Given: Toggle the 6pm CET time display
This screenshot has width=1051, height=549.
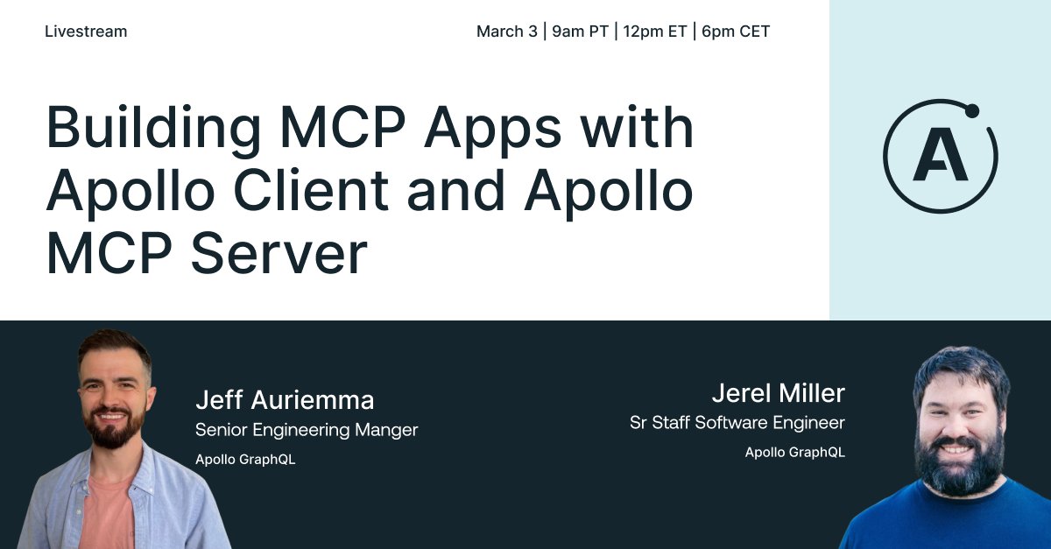Looking at the screenshot, I should 734,31.
